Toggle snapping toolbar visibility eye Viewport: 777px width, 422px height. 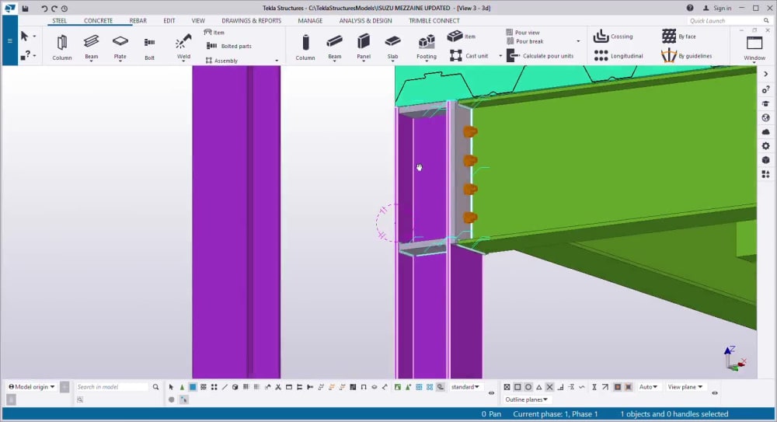point(715,392)
